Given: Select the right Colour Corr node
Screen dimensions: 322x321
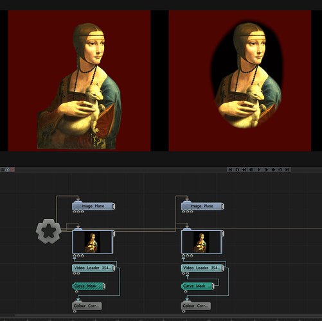Looking at the screenshot, I should click(196, 306).
